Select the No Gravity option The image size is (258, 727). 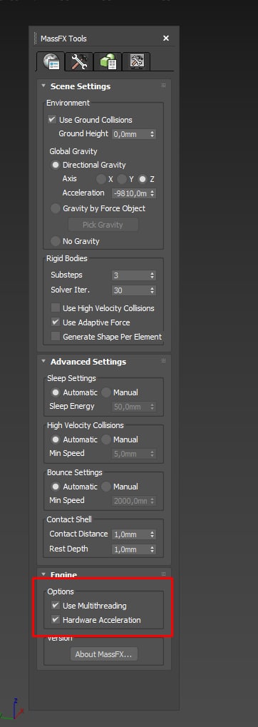[55, 241]
